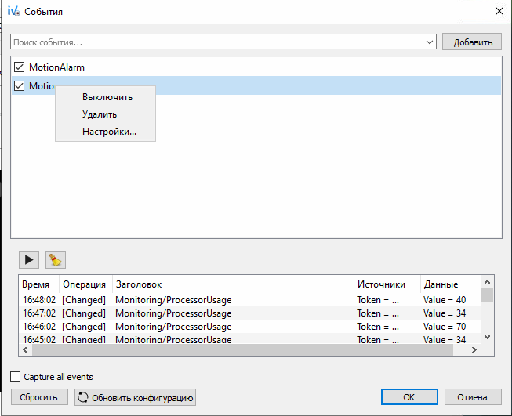The image size is (512, 416).
Task: Confirm with the OK button
Action: coord(409,397)
